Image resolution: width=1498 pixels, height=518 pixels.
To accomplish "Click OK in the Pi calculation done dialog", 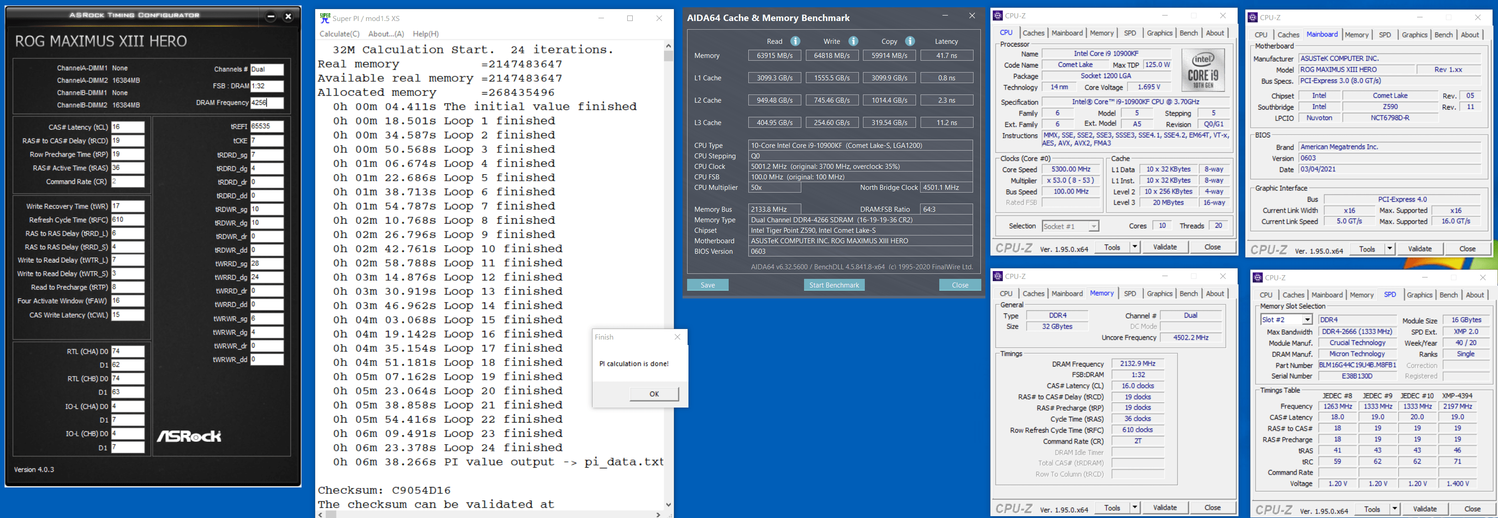I will coord(654,394).
